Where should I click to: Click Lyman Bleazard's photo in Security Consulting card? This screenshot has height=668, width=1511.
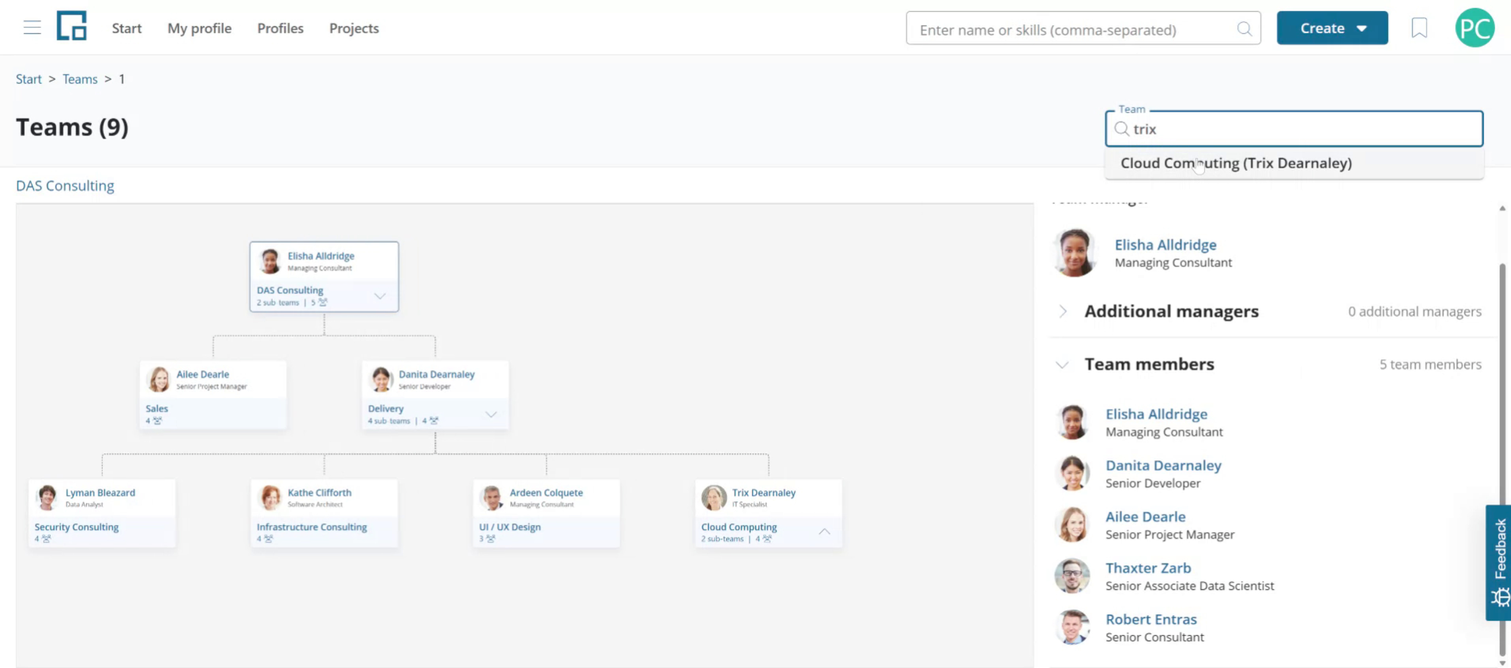coord(47,498)
